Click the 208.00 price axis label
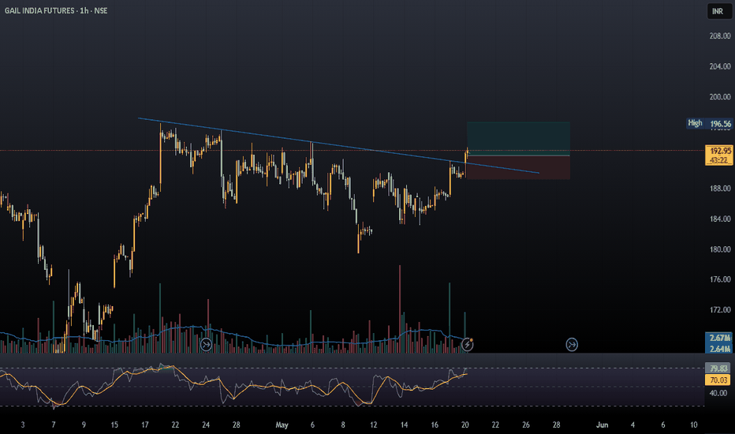The height and width of the screenshot is (434, 735). click(x=720, y=36)
